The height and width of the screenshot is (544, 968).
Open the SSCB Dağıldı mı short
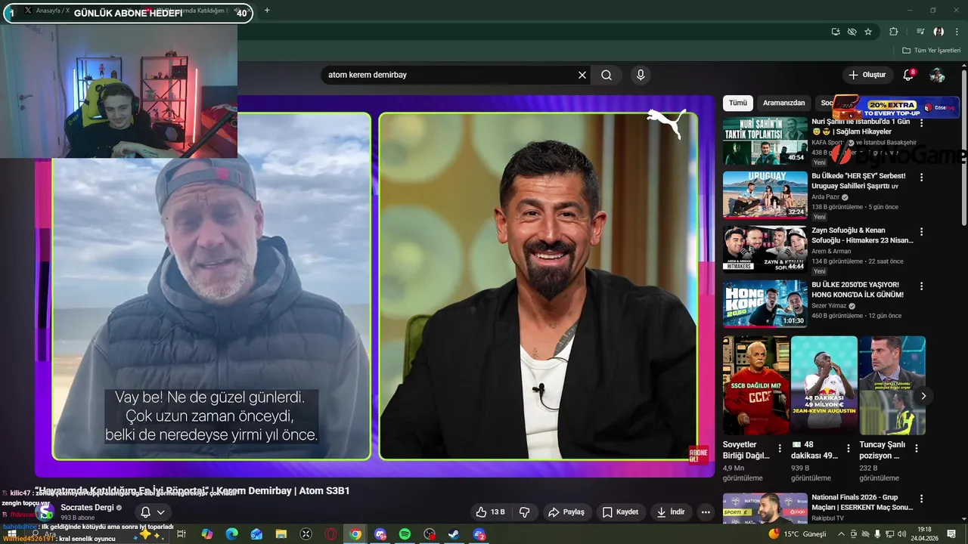(x=756, y=385)
